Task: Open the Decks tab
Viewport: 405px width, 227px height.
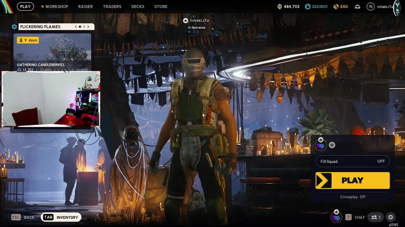Action: coord(138,6)
